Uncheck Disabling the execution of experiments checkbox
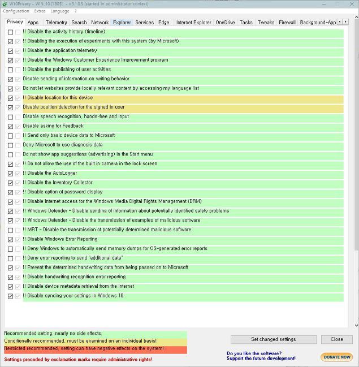Screen dimensions: 359x367 coord(10,41)
